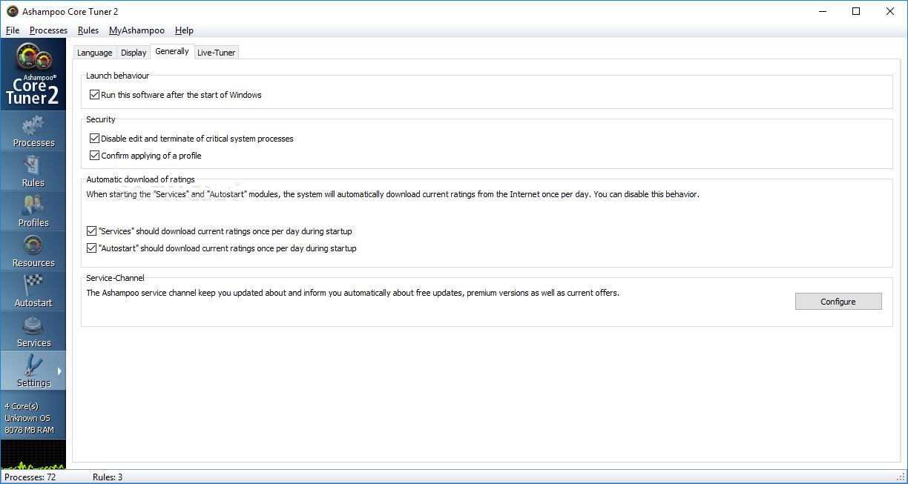Click the CPU usage graph in sidebar
Image resolution: width=908 pixels, height=484 pixels.
pyautogui.click(x=33, y=454)
